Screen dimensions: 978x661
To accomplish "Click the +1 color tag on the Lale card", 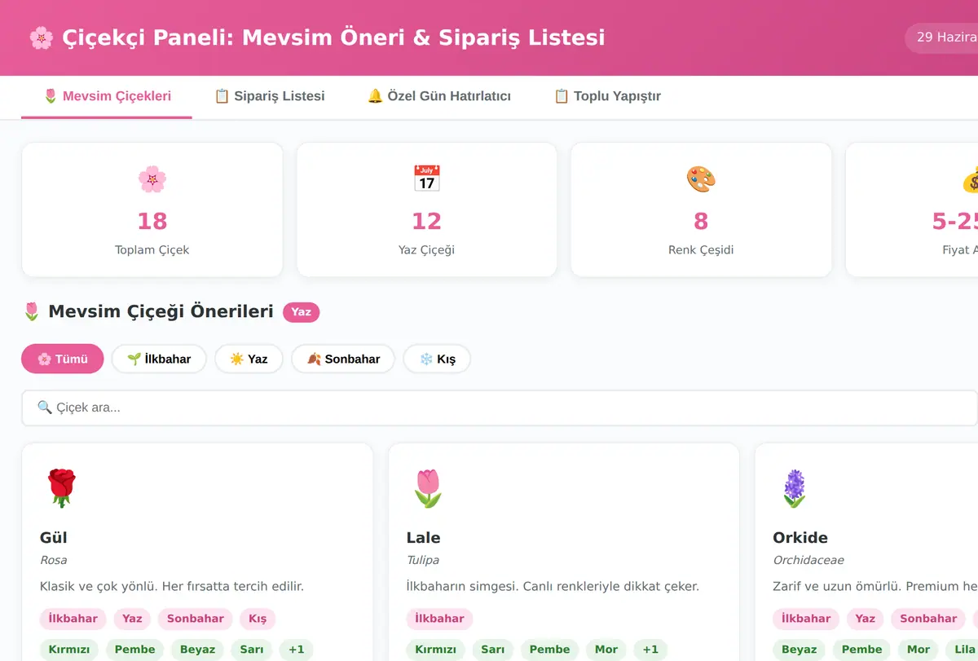I will point(650,650).
